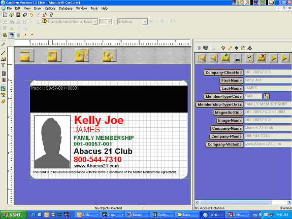Click the Windows Start button
The width and height of the screenshot is (292, 219).
[x=14, y=215]
